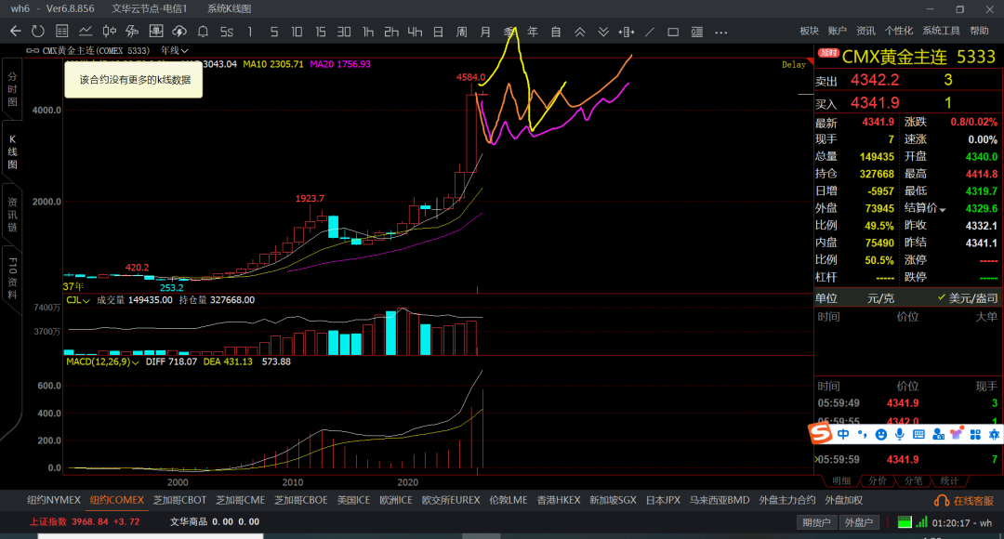
Task: Expand the 结算价 dropdown arrow
Action: 943,209
